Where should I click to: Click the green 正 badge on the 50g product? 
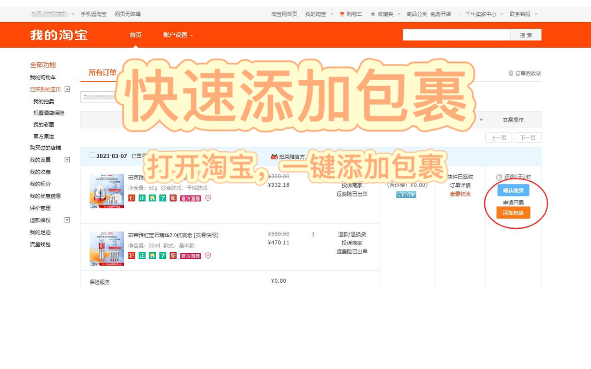142,198
